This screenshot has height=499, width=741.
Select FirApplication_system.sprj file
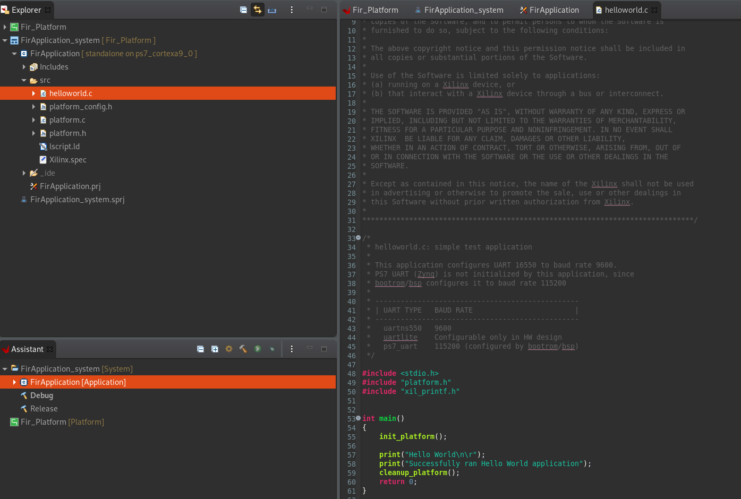tap(78, 200)
